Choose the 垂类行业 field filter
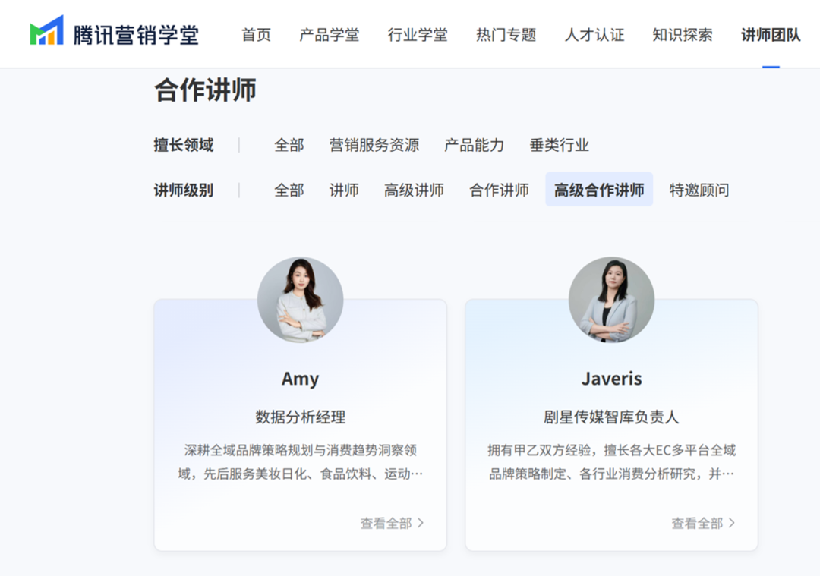820x576 pixels. point(560,145)
